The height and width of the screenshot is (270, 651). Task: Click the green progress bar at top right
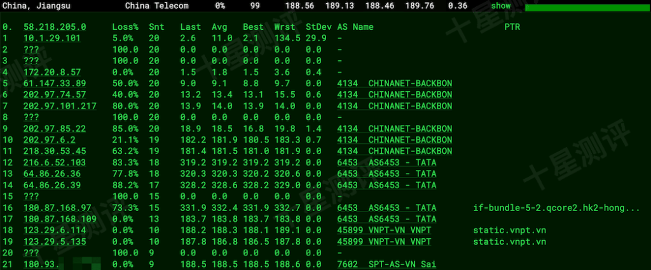pos(588,8)
